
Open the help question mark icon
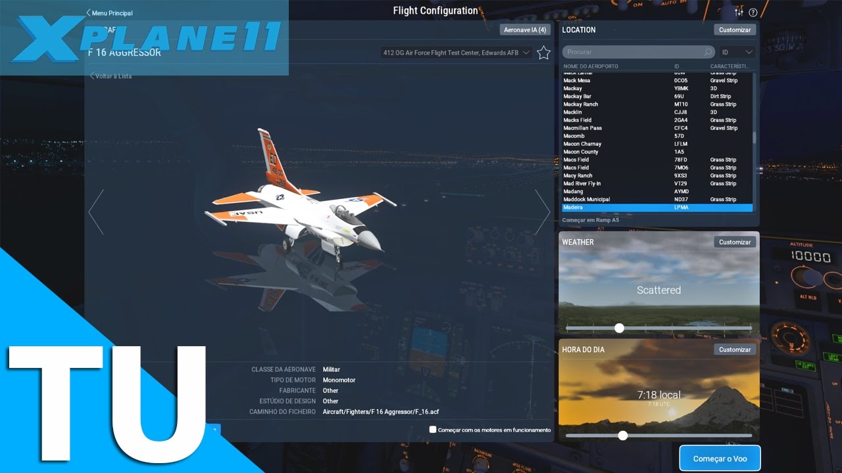(753, 12)
